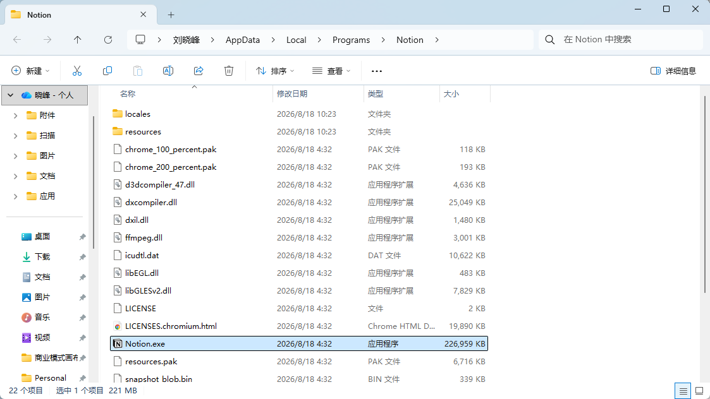Image resolution: width=710 pixels, height=399 pixels.
Task: Click the locales folder icon
Action: (x=117, y=114)
